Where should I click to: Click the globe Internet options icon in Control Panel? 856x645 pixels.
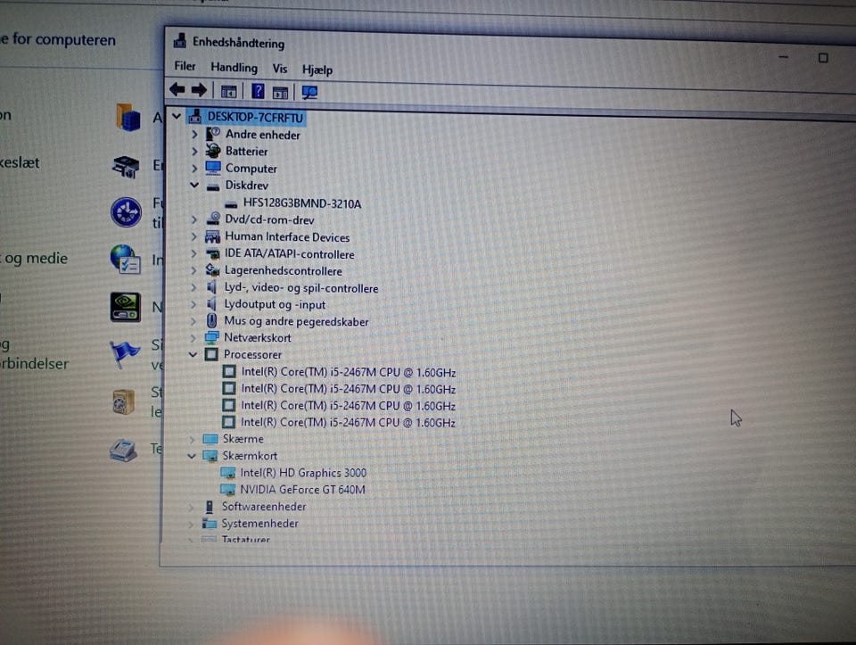point(126,260)
